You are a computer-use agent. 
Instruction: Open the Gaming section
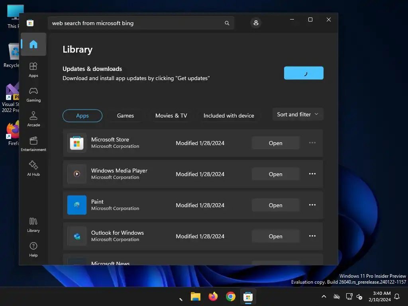pos(33,94)
